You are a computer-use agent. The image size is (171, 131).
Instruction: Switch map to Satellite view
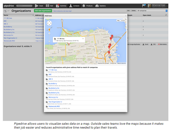tap(123, 20)
